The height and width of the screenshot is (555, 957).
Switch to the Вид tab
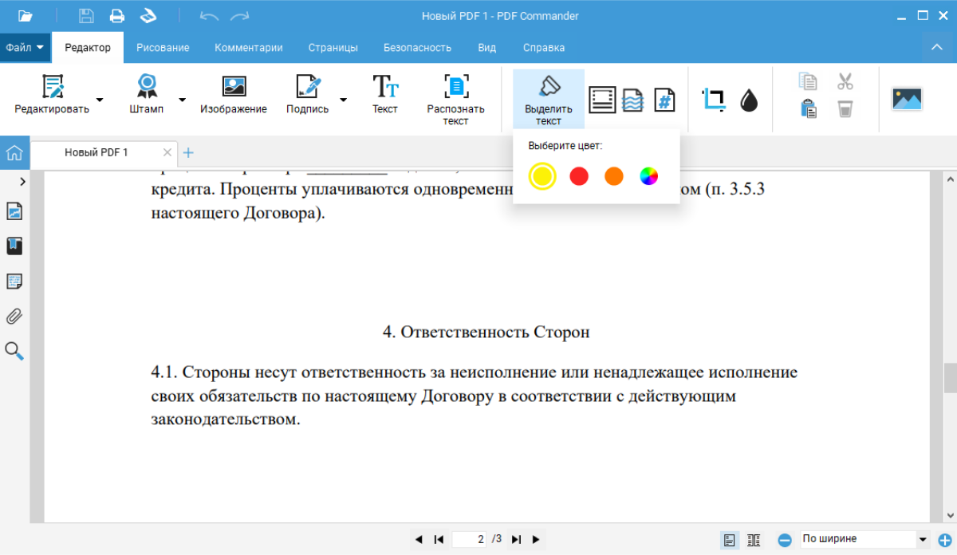pos(487,48)
